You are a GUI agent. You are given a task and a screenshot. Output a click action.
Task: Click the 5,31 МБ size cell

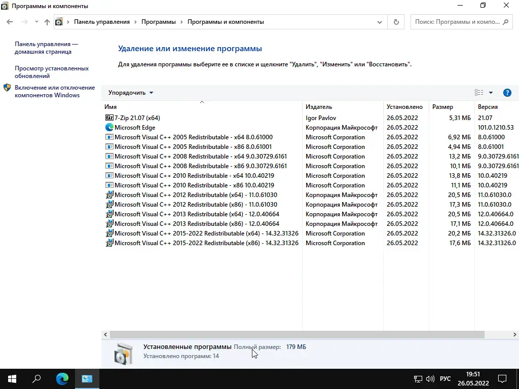(460, 118)
